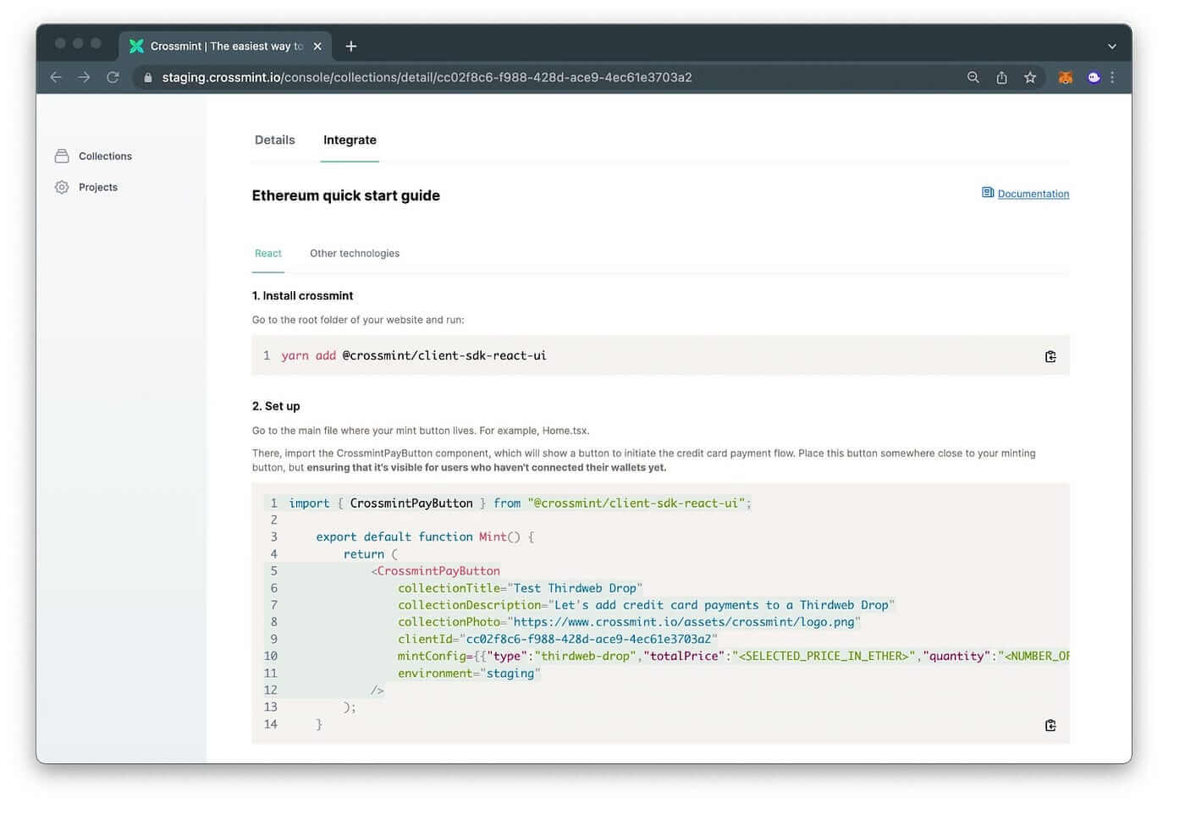
Task: Expand the tab search chevron
Action: [1112, 47]
